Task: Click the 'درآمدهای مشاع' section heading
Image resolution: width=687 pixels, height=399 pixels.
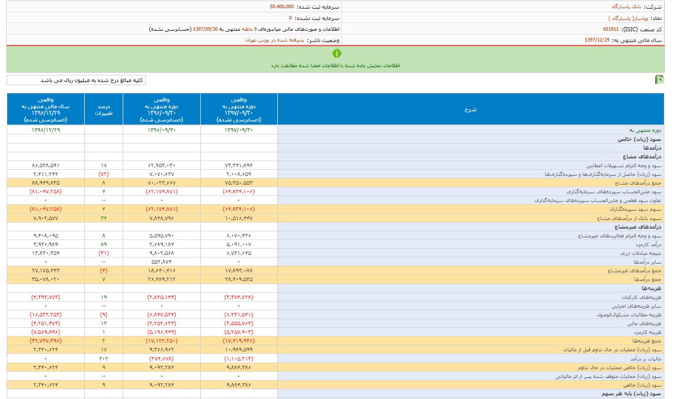Action: [642, 156]
